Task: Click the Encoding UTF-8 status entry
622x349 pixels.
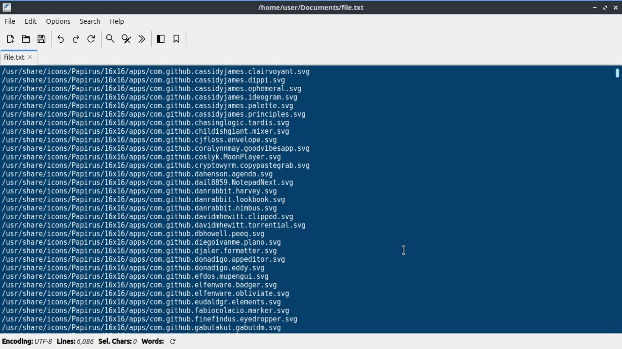Action: (27, 341)
